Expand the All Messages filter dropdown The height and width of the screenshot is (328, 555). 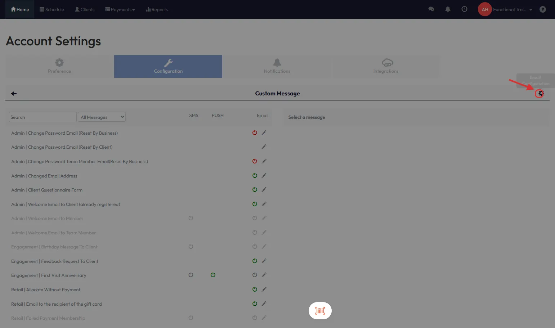point(102,117)
